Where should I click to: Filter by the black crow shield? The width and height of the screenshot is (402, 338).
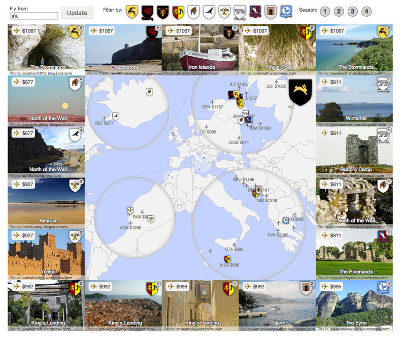[x=209, y=12]
